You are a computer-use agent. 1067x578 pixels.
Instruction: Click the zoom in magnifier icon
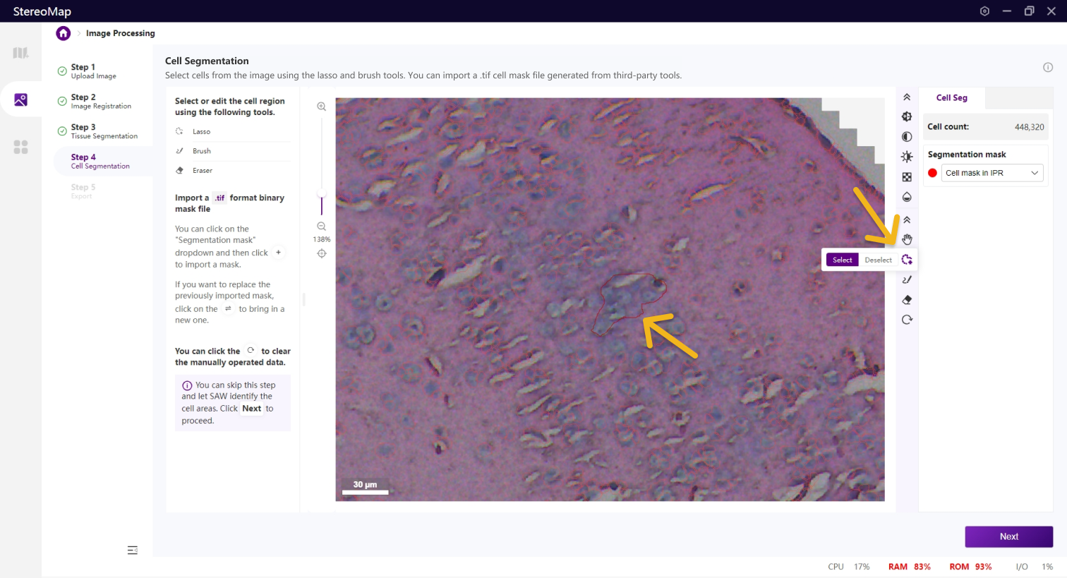322,107
